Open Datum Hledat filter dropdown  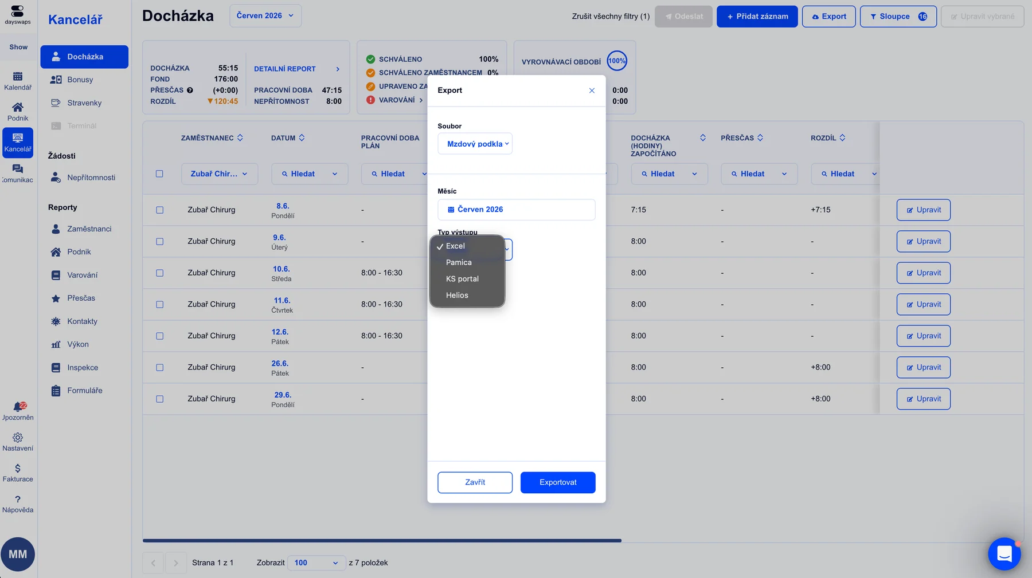310,174
